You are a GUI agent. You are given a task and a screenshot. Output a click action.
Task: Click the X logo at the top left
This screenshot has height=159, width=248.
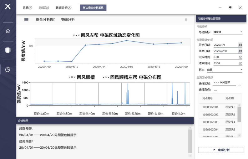(x=8, y=7)
